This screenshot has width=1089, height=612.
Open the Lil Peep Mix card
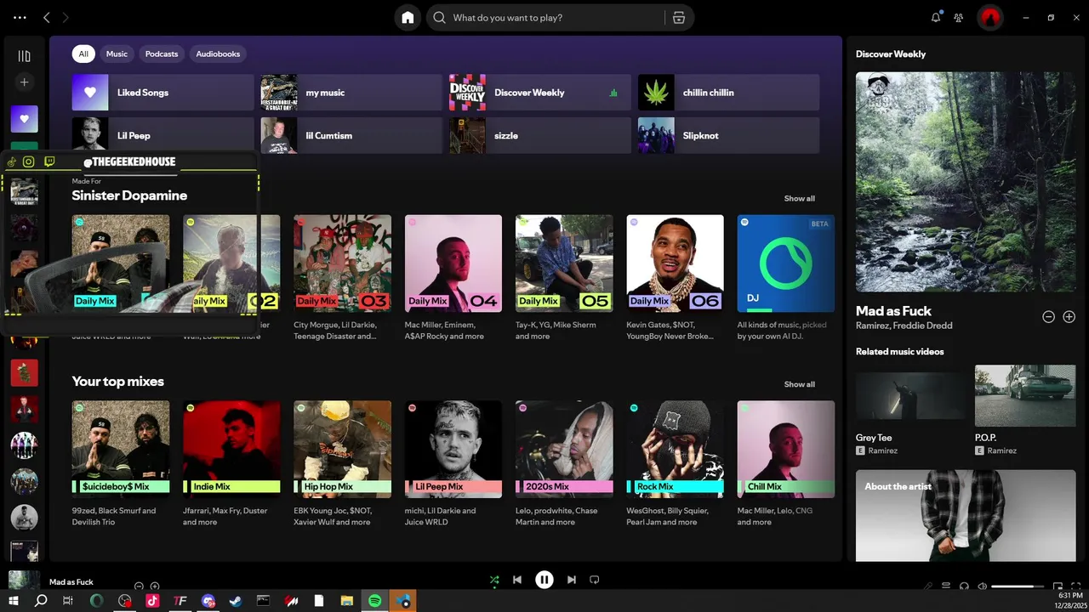453,464
